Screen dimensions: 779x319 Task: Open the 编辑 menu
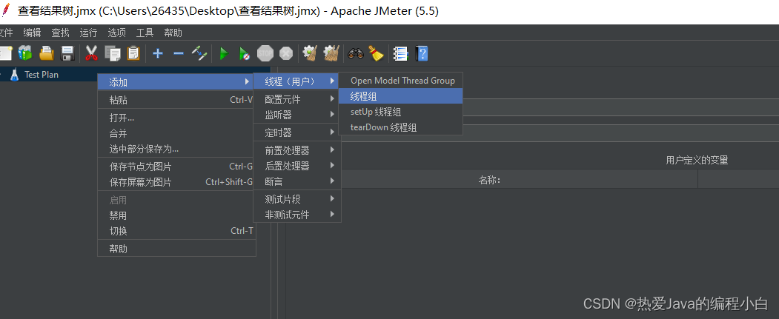tap(33, 33)
